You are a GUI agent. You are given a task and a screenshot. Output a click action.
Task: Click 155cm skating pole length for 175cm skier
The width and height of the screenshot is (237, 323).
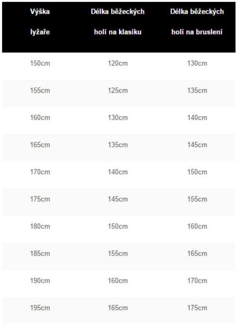197,199
